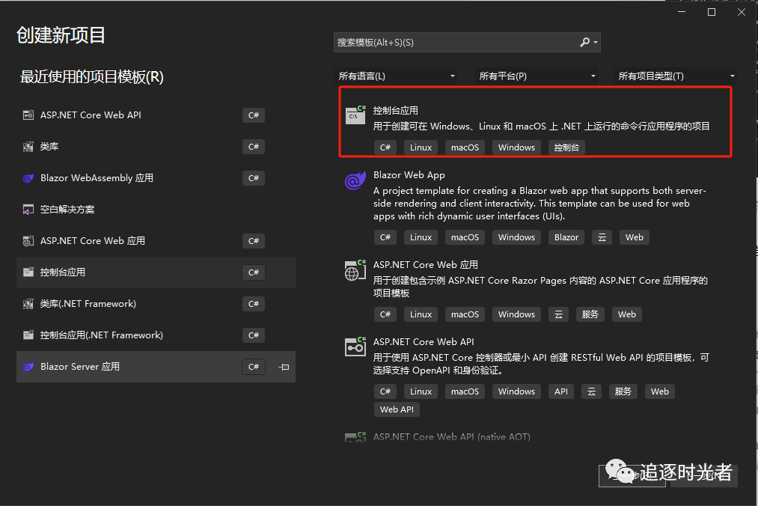Close the create project window

click(x=742, y=12)
